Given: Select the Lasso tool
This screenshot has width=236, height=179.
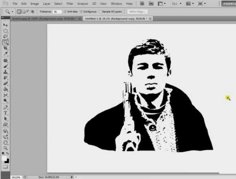Looking at the screenshot, I should (6, 37).
